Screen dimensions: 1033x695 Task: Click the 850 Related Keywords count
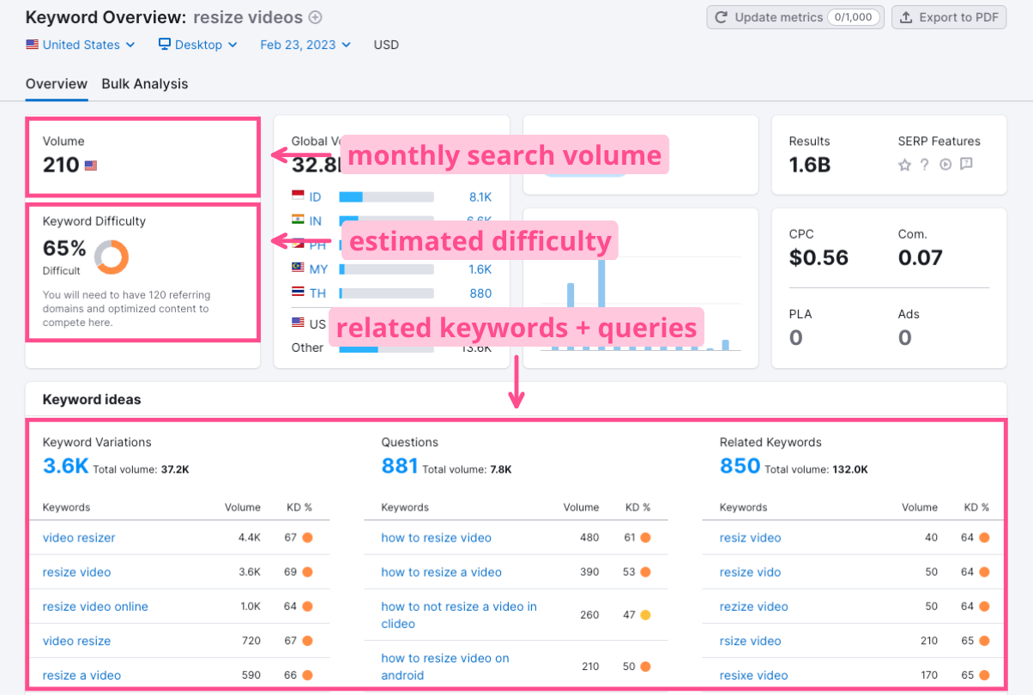point(740,466)
